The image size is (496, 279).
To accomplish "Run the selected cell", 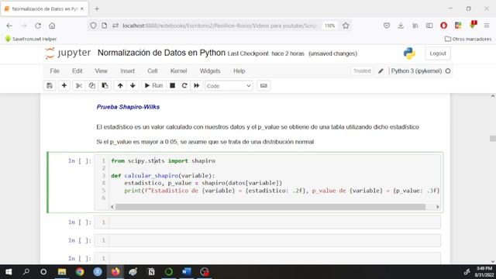I will [153, 86].
